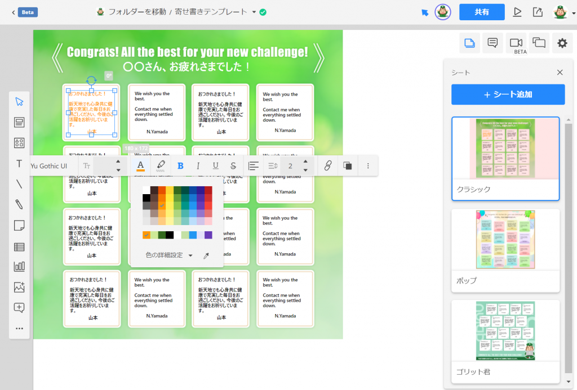Open the video call BETA panel
Image resolution: width=577 pixels, height=390 pixels.
click(515, 43)
